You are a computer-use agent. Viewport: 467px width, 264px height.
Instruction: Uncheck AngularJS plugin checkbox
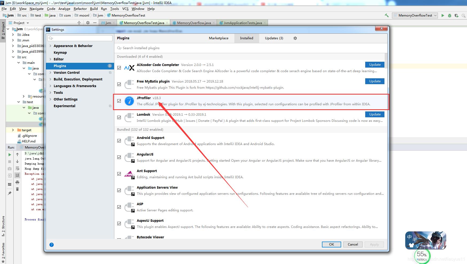(x=119, y=157)
